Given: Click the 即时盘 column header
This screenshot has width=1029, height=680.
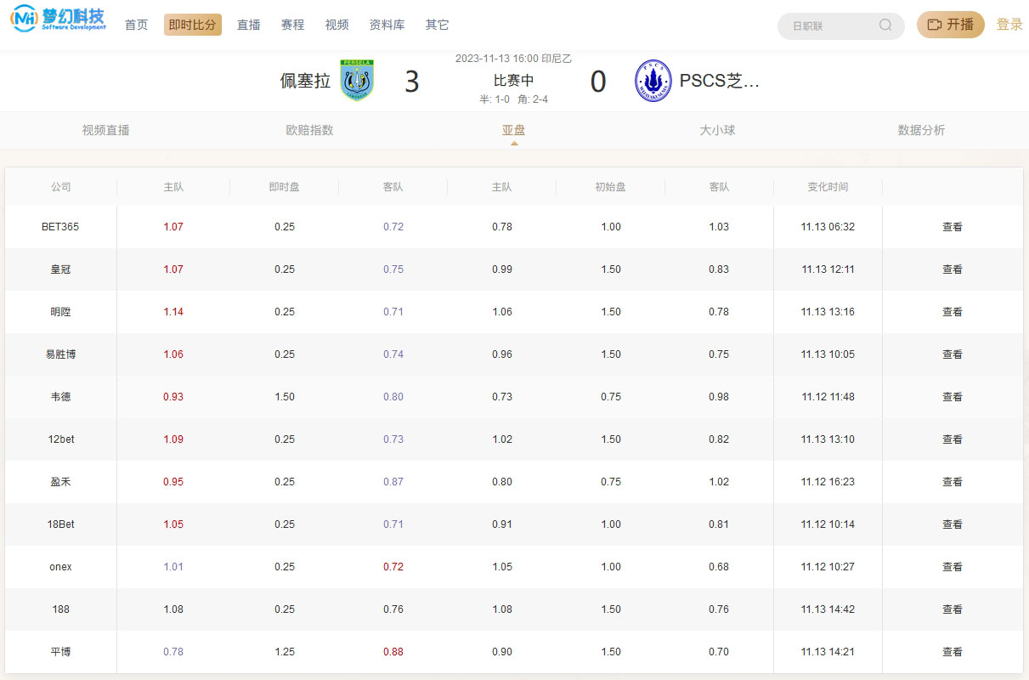Looking at the screenshot, I should (284, 187).
